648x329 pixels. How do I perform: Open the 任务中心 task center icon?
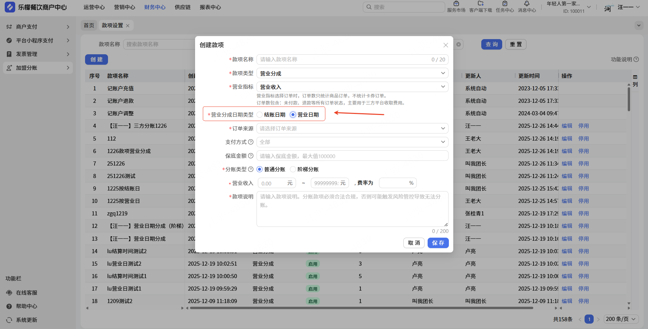[x=505, y=4]
